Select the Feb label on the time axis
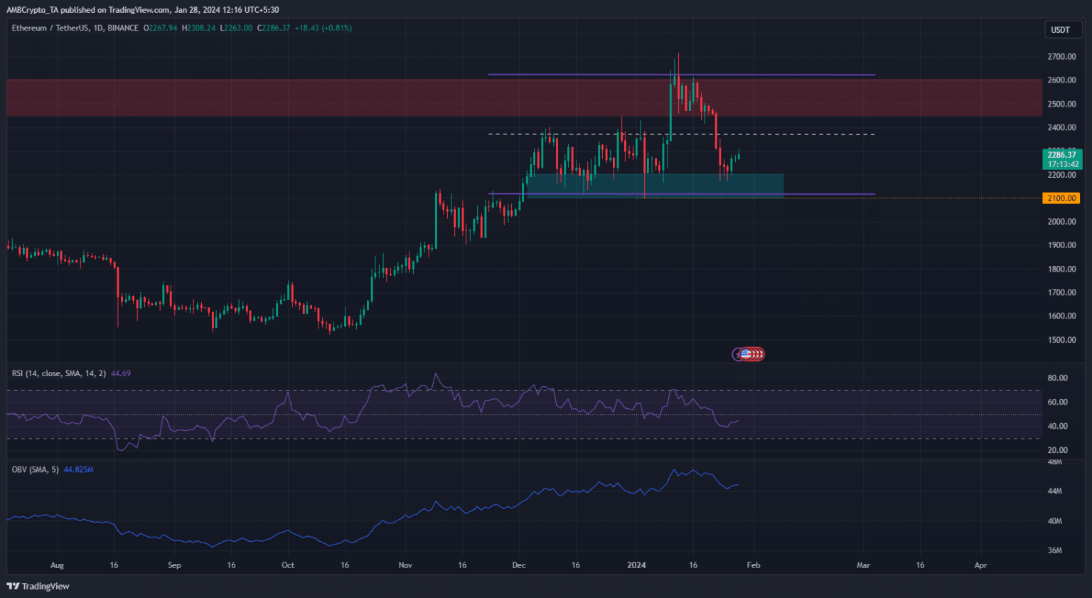 point(753,565)
